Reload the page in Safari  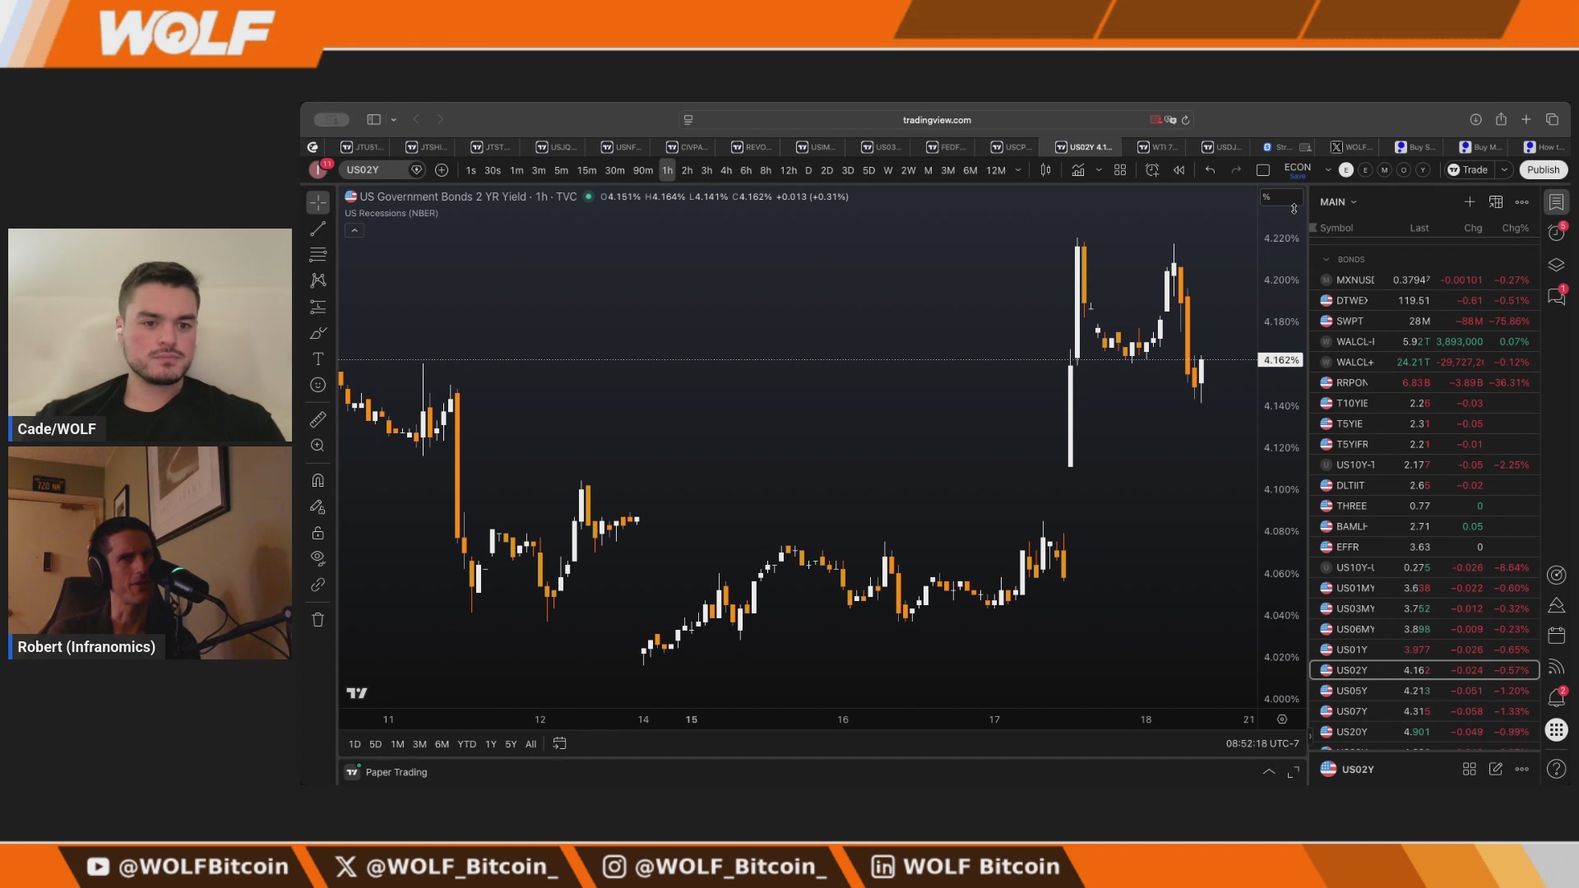pyautogui.click(x=1185, y=120)
